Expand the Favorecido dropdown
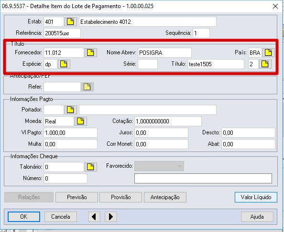Viewport: 284px width, 232px height. coord(159,166)
